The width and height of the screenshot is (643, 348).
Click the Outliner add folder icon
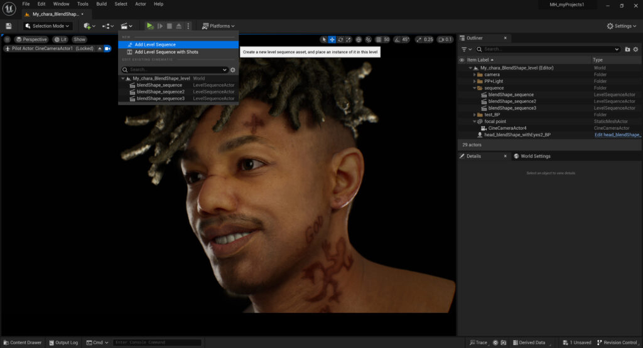click(x=627, y=49)
